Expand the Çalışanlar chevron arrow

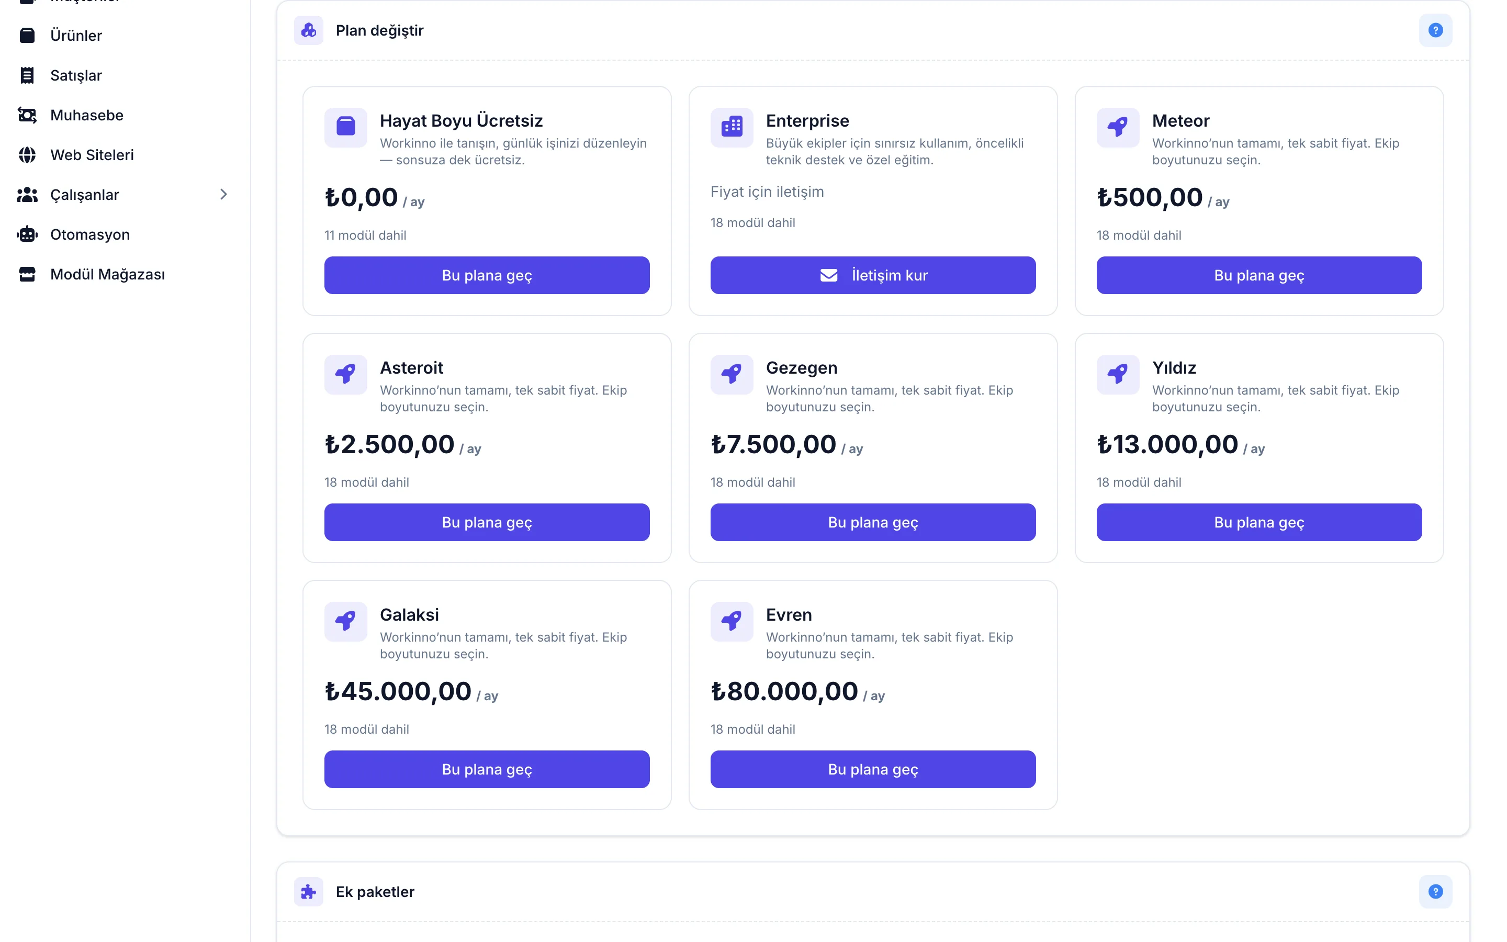click(223, 194)
